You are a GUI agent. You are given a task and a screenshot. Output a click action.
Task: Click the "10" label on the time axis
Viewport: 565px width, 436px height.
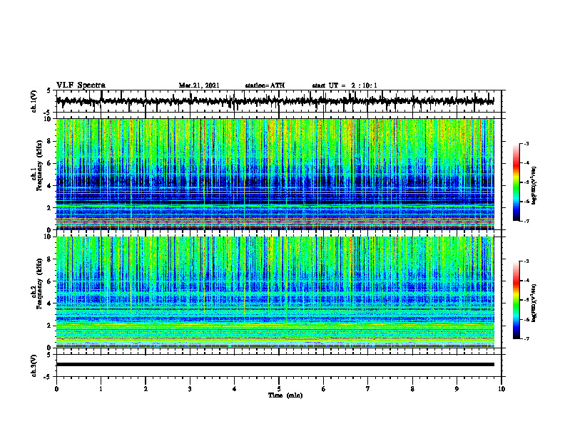click(x=502, y=389)
